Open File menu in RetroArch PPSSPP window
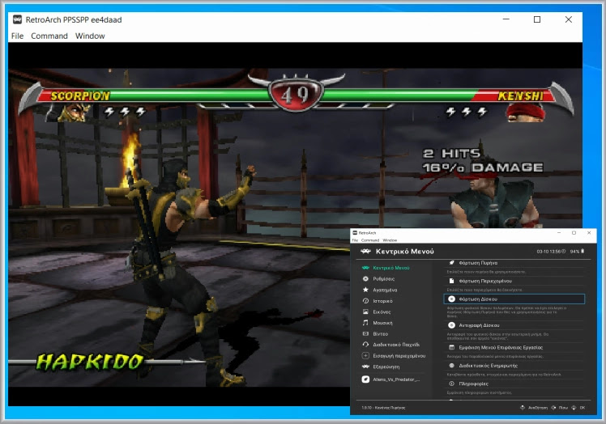Screen dimensions: 606x424 pos(17,36)
